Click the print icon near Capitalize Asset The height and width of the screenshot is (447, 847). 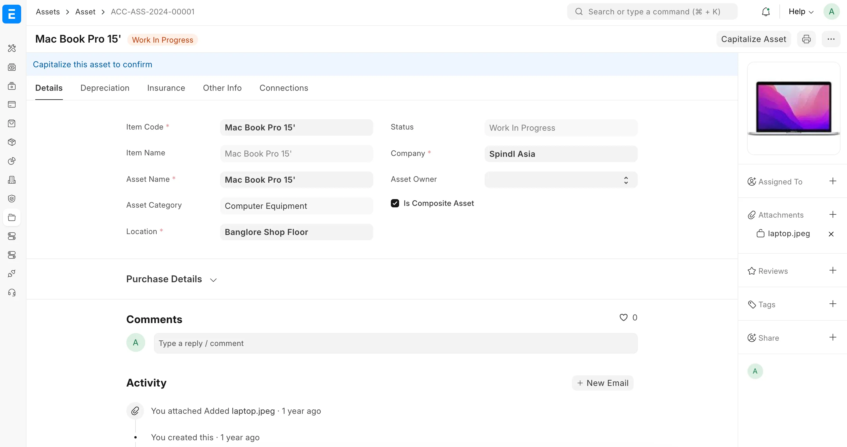[x=806, y=39]
